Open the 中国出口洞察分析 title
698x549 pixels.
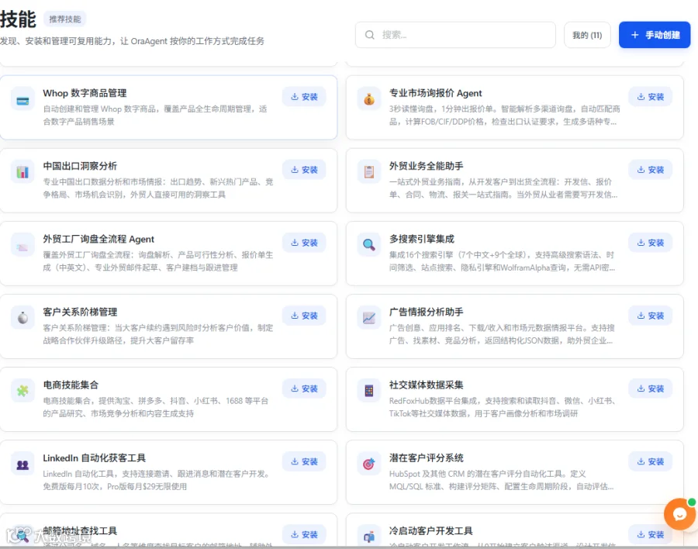(80, 166)
